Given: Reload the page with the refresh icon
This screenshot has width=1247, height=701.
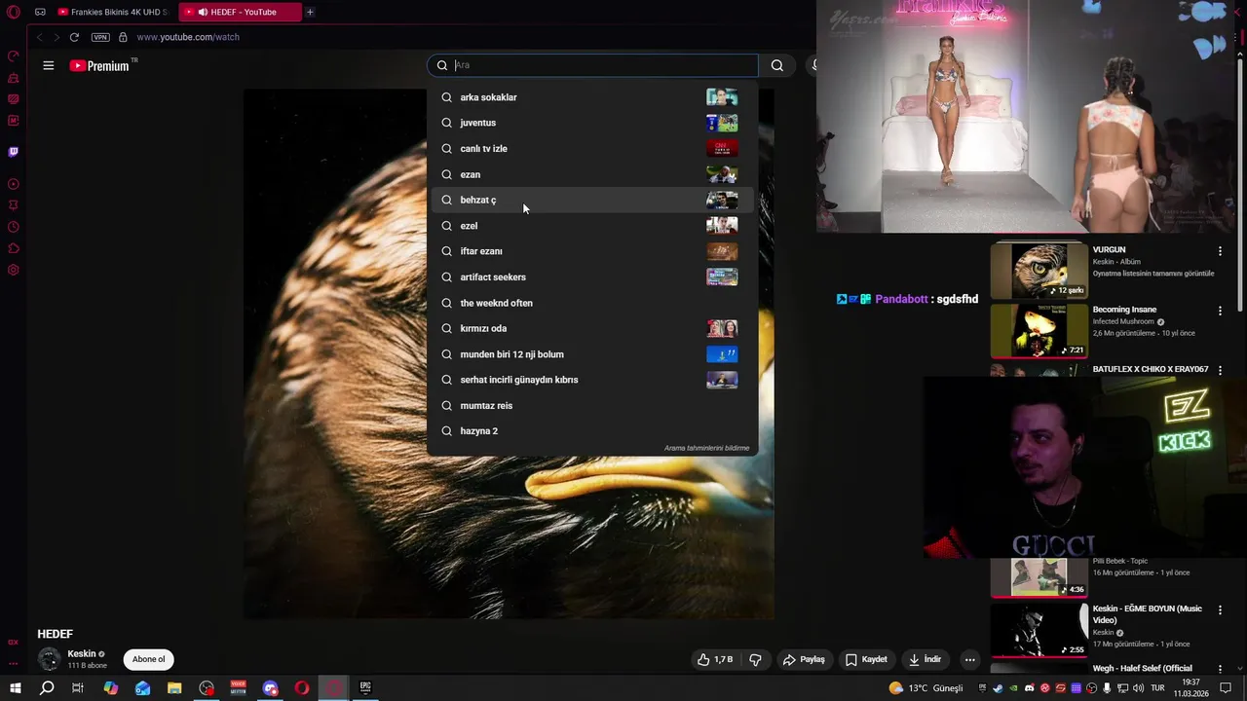Looking at the screenshot, I should coord(74,37).
